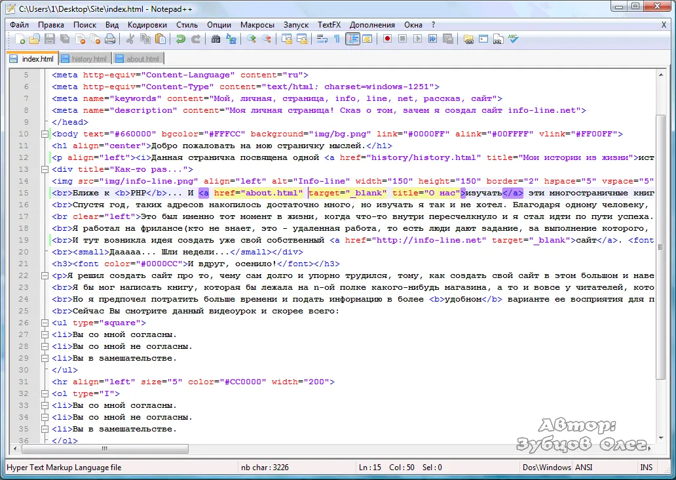Screen dimensions: 676x480
Task: Save the current file using the floppy icon
Action: tap(50, 39)
